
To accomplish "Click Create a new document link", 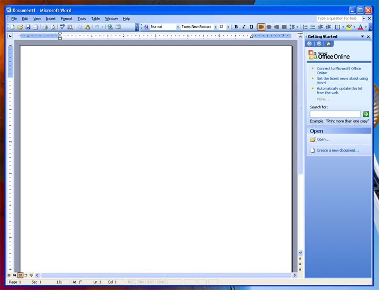I will tap(338, 151).
